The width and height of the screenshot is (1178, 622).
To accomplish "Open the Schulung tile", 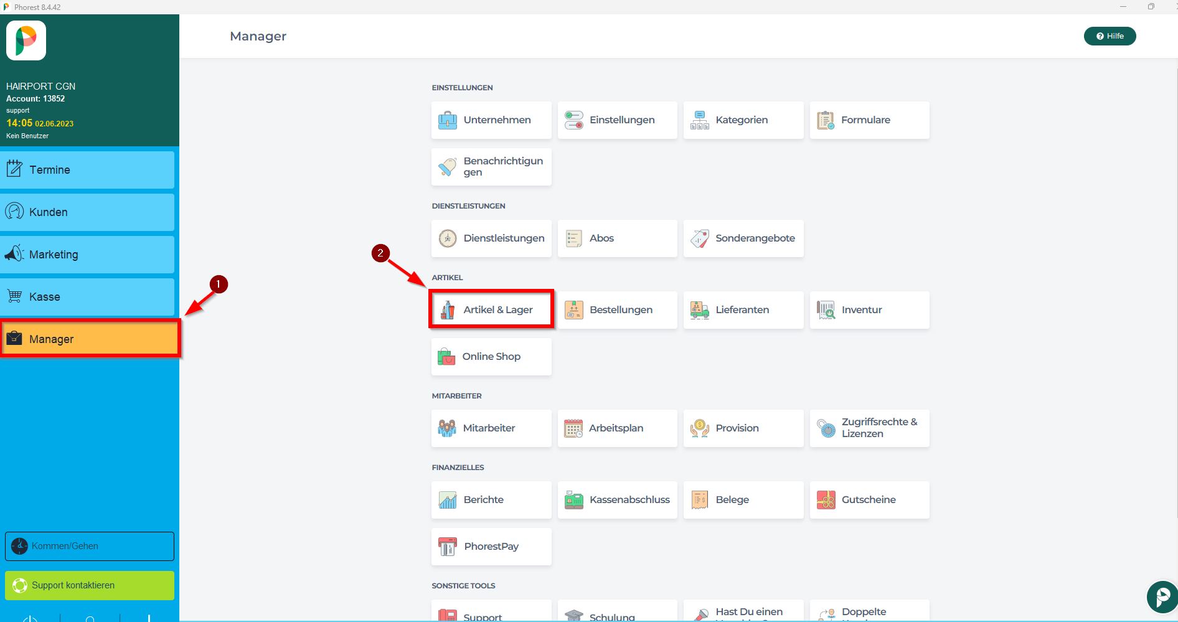I will point(618,611).
